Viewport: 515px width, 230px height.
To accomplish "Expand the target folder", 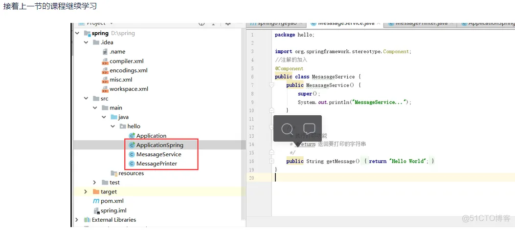I will click(x=86, y=191).
